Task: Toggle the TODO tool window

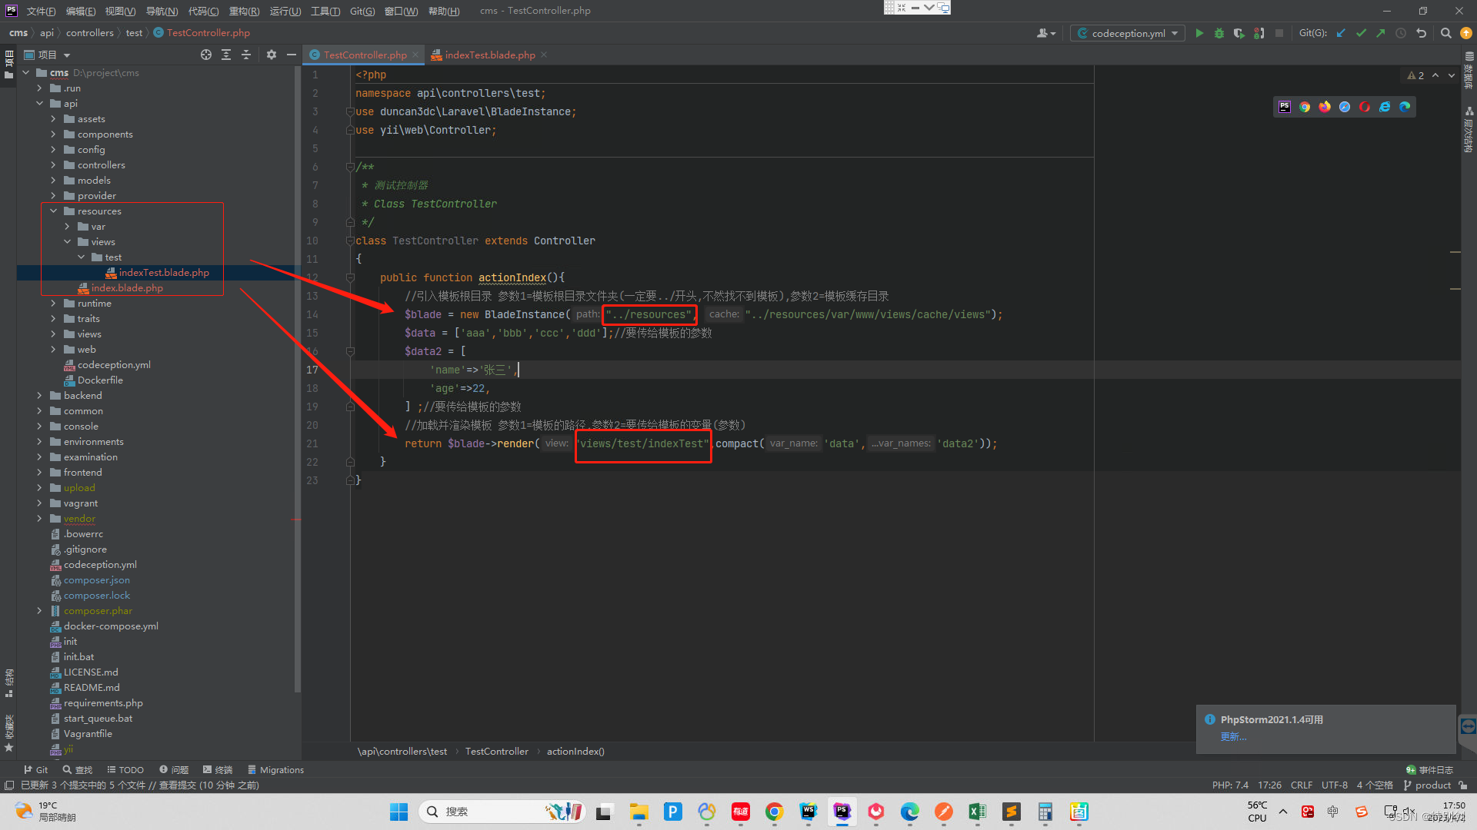Action: (125, 769)
